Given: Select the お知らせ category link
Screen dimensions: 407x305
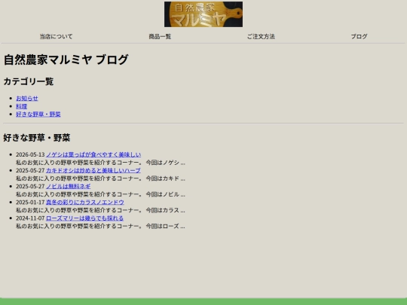Looking at the screenshot, I should point(27,99).
